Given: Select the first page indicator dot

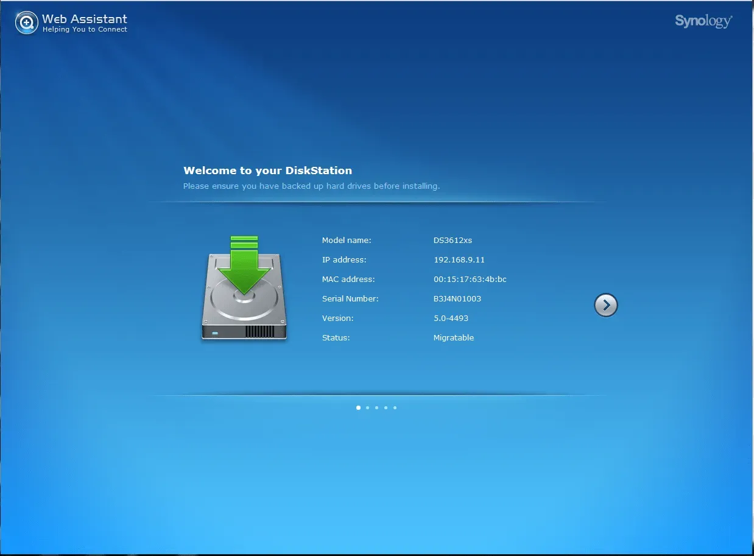Looking at the screenshot, I should 358,407.
